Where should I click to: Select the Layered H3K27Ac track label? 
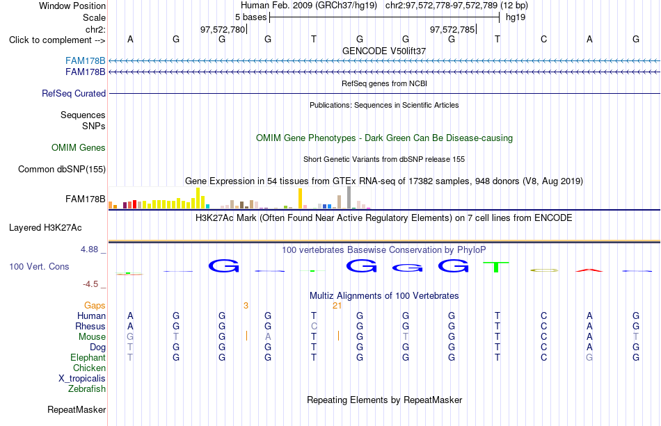(x=45, y=228)
